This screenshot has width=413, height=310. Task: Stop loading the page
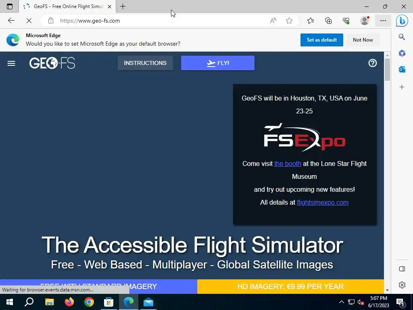tap(29, 21)
